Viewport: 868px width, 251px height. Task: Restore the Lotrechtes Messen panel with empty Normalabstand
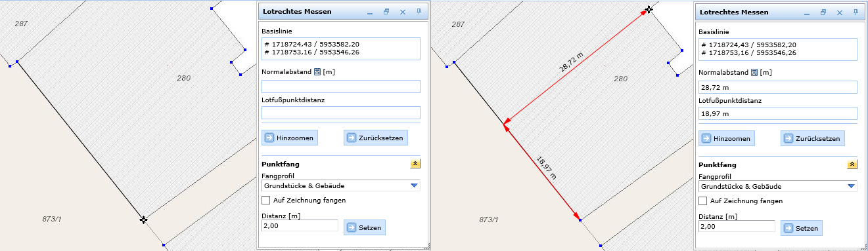click(x=386, y=12)
